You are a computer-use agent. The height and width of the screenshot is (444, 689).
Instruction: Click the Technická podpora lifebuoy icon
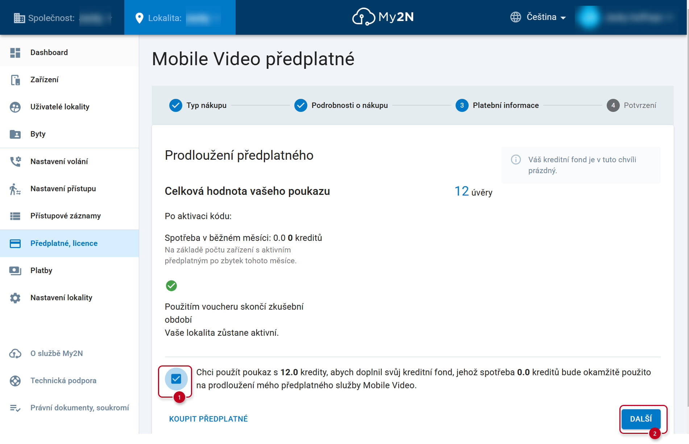pyautogui.click(x=15, y=381)
